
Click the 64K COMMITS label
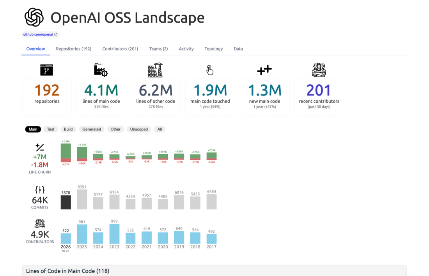40,203
